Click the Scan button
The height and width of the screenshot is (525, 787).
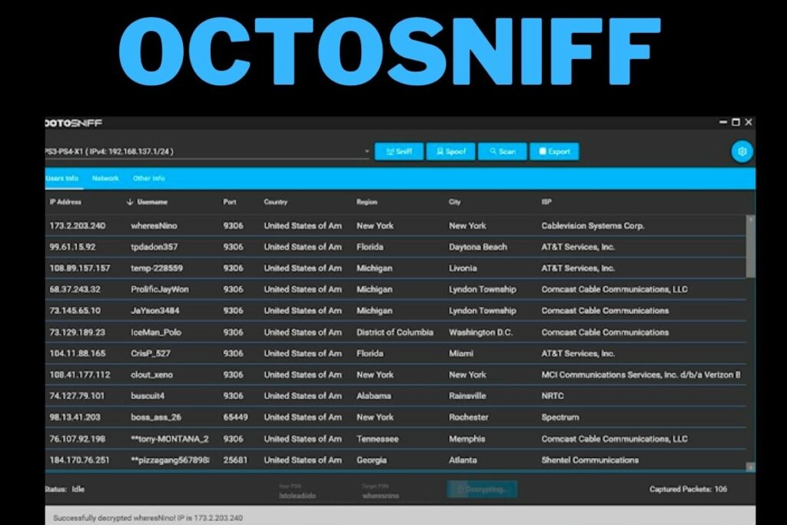503,151
